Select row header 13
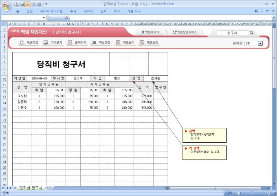277x196 pixels. pyautogui.click(x=4, y=97)
